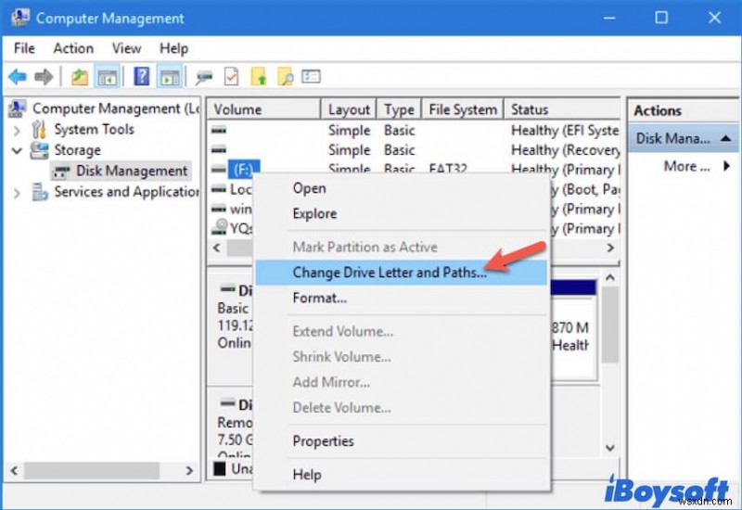Select Disk Management in the tree
The height and width of the screenshot is (510, 742).
(132, 171)
